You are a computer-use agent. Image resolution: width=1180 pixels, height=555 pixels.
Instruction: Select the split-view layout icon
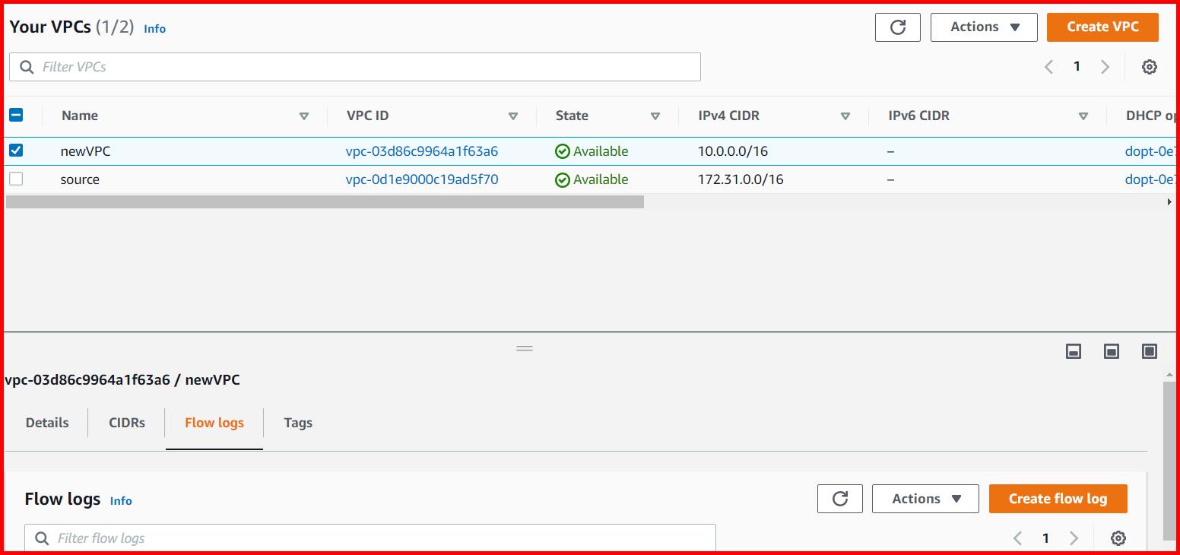[x=1111, y=351]
